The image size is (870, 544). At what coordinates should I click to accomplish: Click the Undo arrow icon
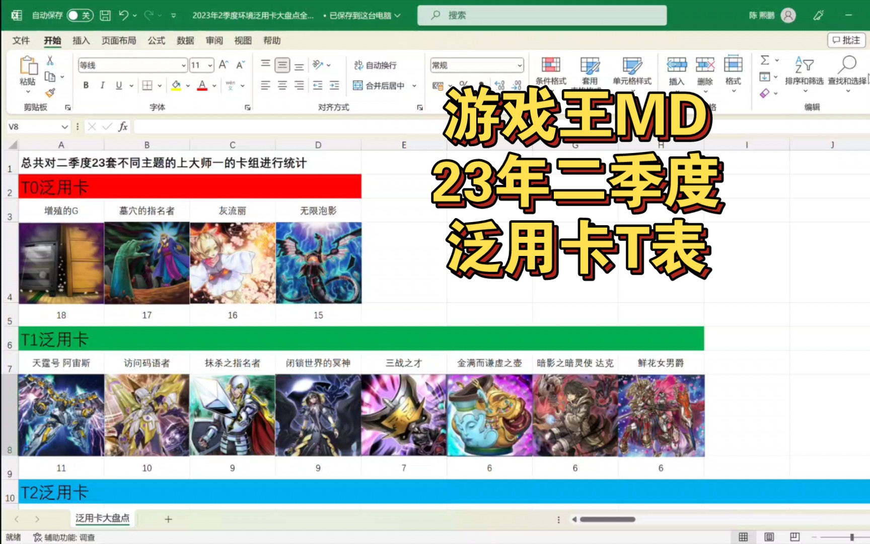pos(123,15)
